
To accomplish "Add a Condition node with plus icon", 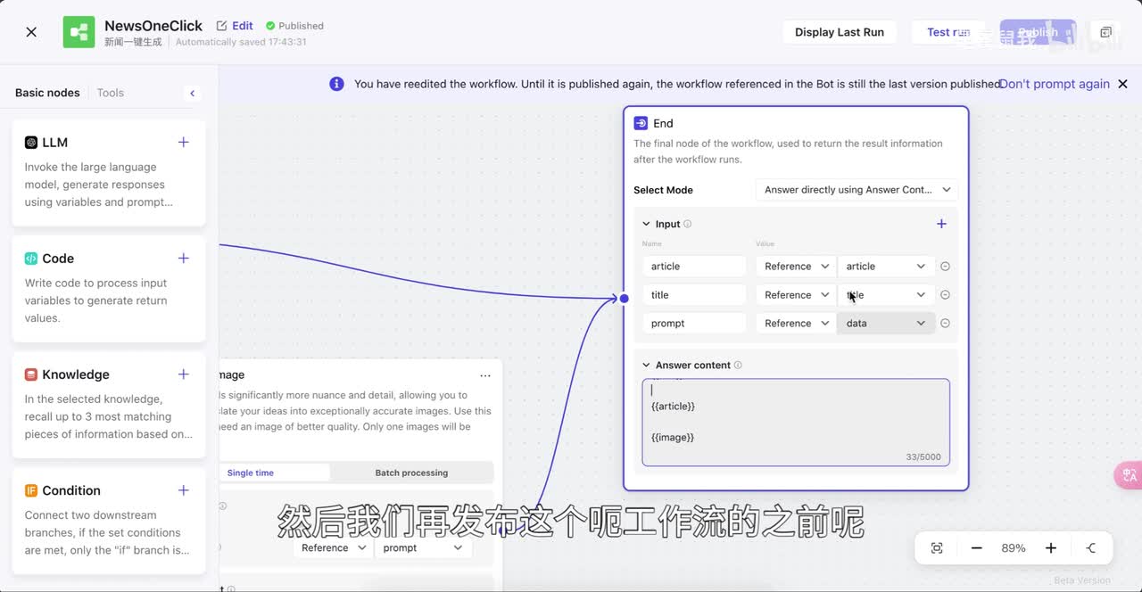I will tap(183, 490).
